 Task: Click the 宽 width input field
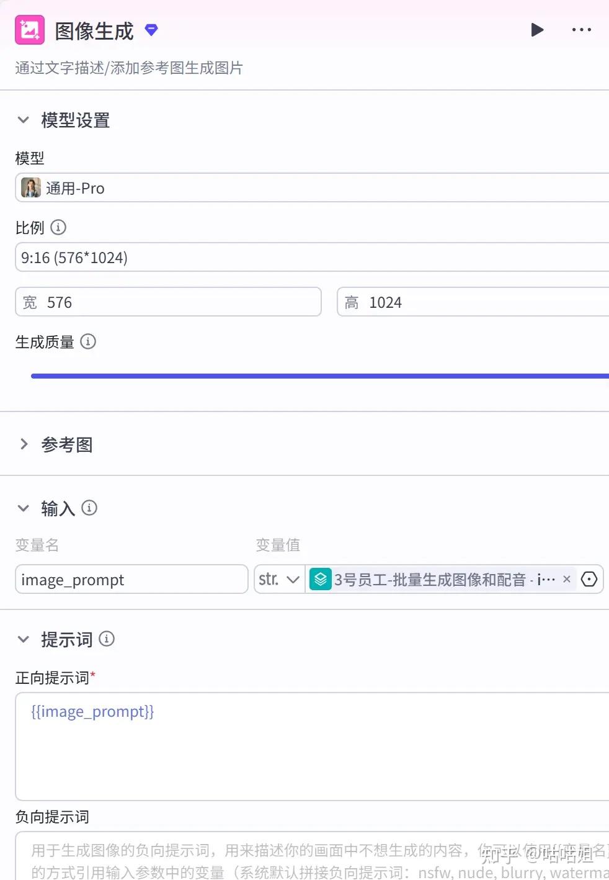(180, 302)
